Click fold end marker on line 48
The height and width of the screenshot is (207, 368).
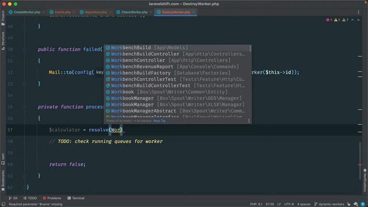pos(24,26)
